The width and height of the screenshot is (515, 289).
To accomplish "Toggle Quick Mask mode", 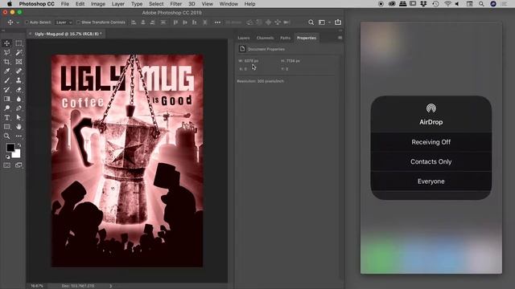I will 7,165.
